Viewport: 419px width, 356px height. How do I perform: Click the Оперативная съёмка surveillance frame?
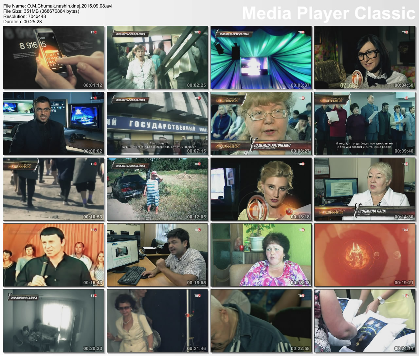point(54,321)
